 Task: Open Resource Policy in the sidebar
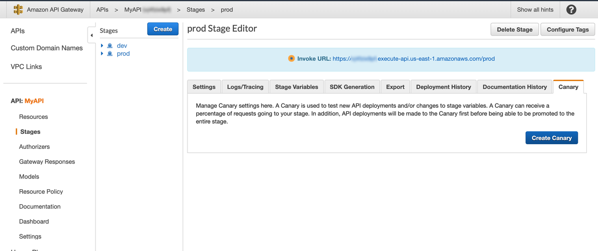[x=41, y=192]
